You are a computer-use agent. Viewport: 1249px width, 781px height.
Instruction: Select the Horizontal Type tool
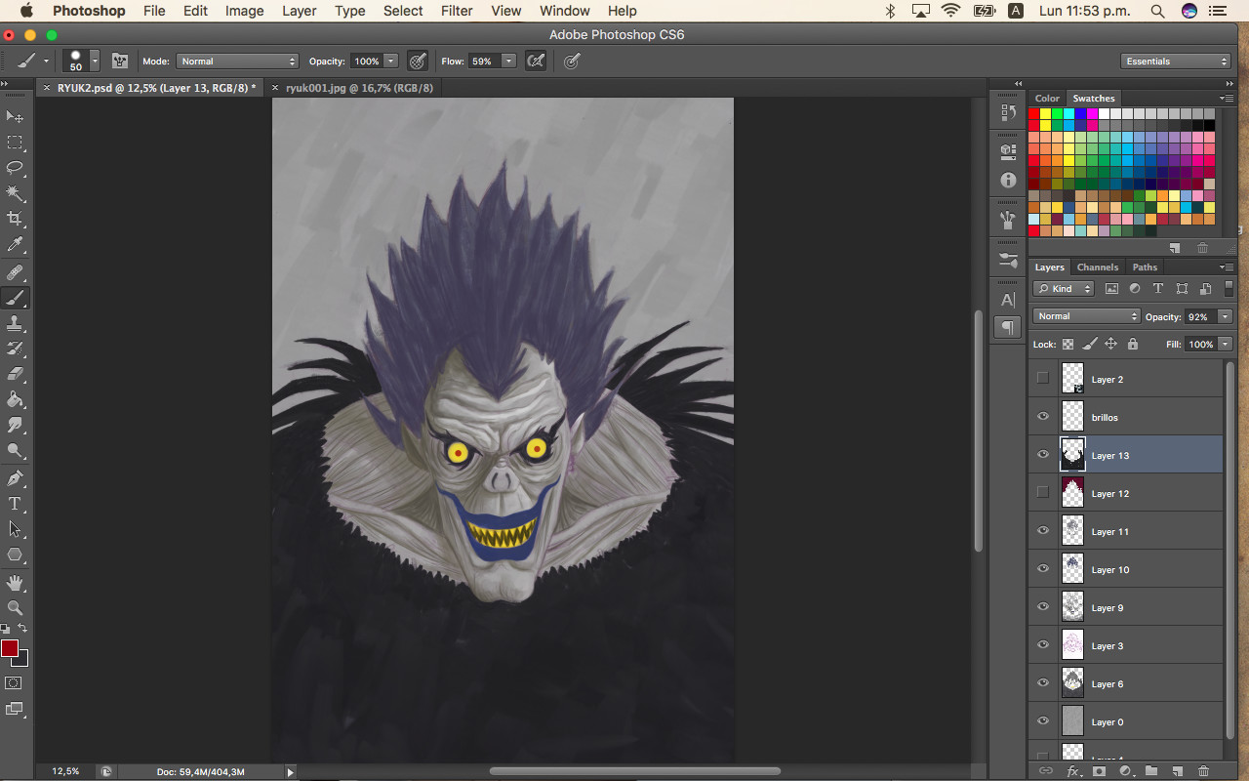[x=15, y=504]
